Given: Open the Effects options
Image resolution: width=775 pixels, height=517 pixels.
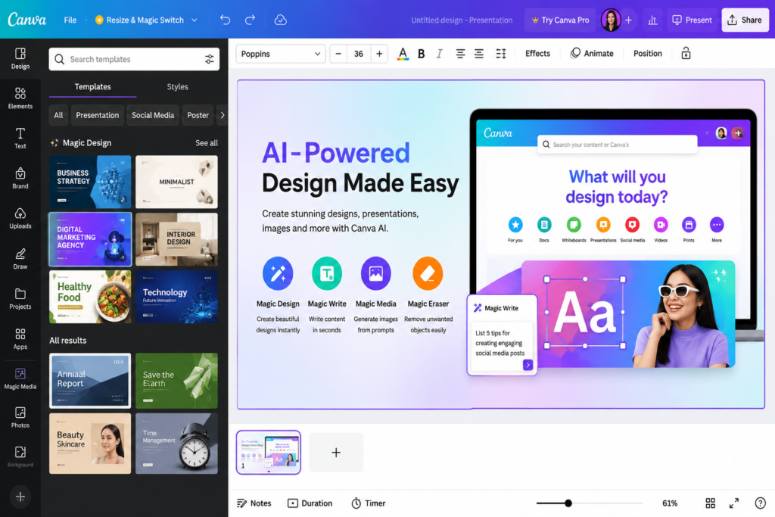Looking at the screenshot, I should coord(537,54).
